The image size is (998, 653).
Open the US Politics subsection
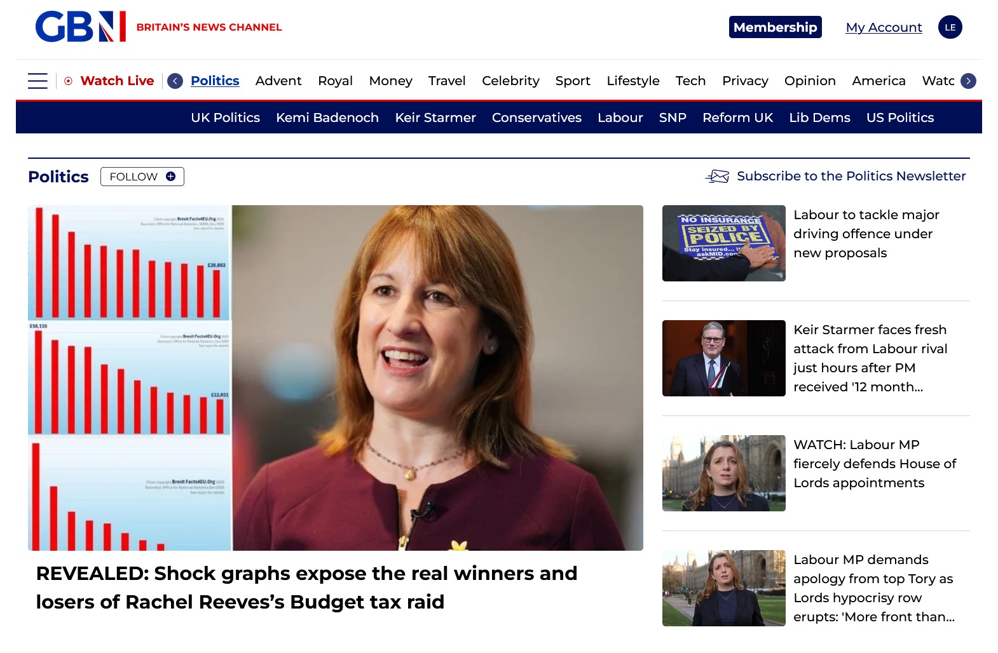coord(899,118)
